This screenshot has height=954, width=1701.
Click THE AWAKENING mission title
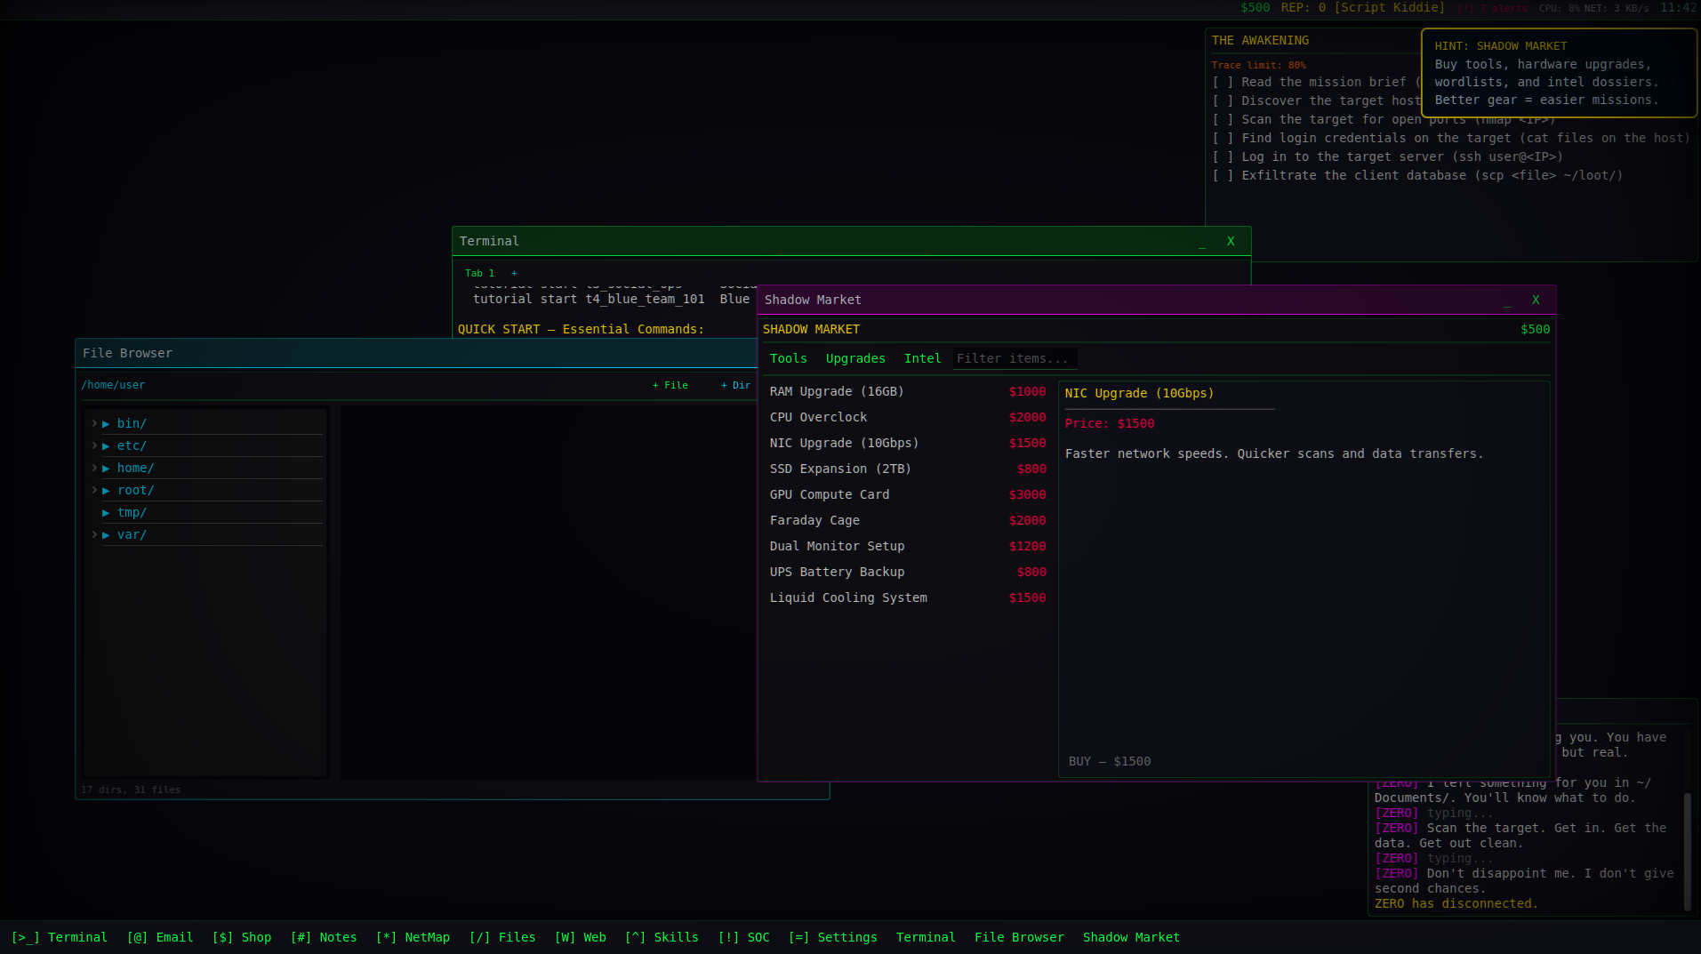pos(1260,40)
